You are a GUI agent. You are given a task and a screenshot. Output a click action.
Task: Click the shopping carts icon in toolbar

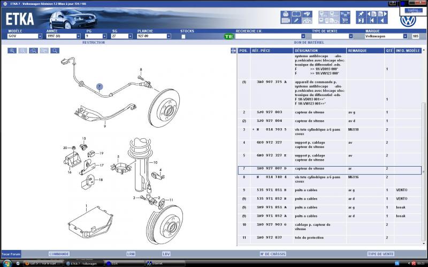345,14
